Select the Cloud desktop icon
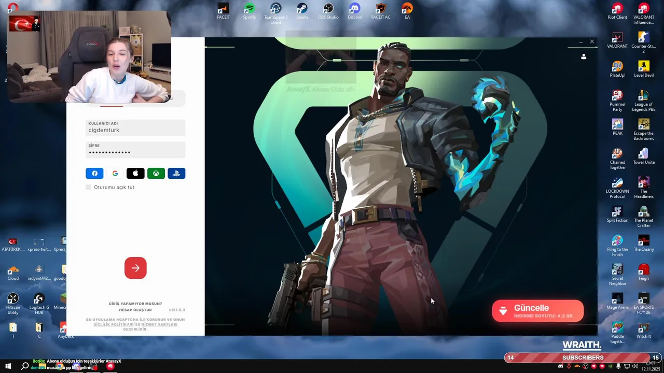This screenshot has width=664, height=373. (13, 272)
